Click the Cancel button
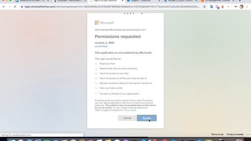Image resolution: width=251 pixels, height=141 pixels. 127,118
